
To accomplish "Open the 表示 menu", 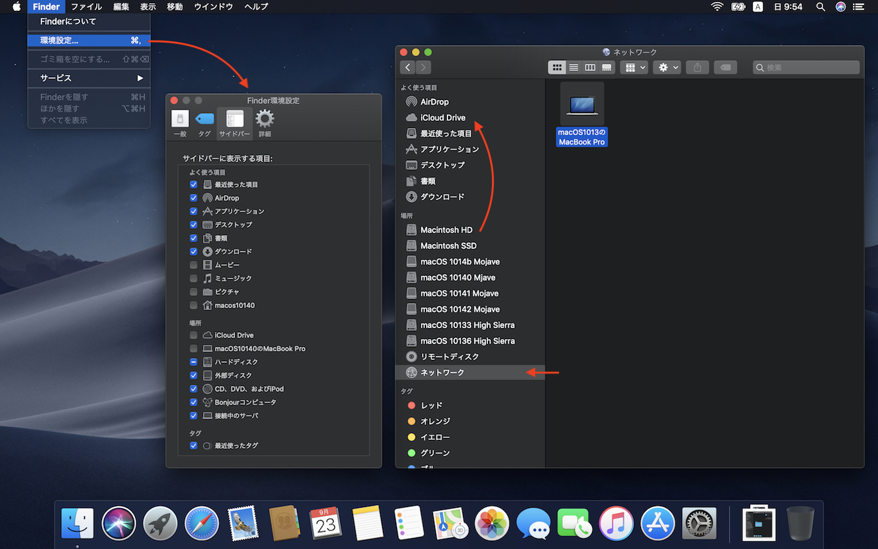I will (148, 6).
